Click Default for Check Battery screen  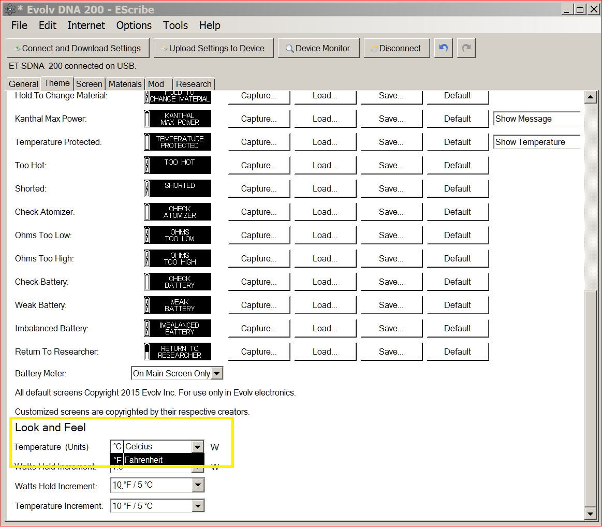(457, 282)
